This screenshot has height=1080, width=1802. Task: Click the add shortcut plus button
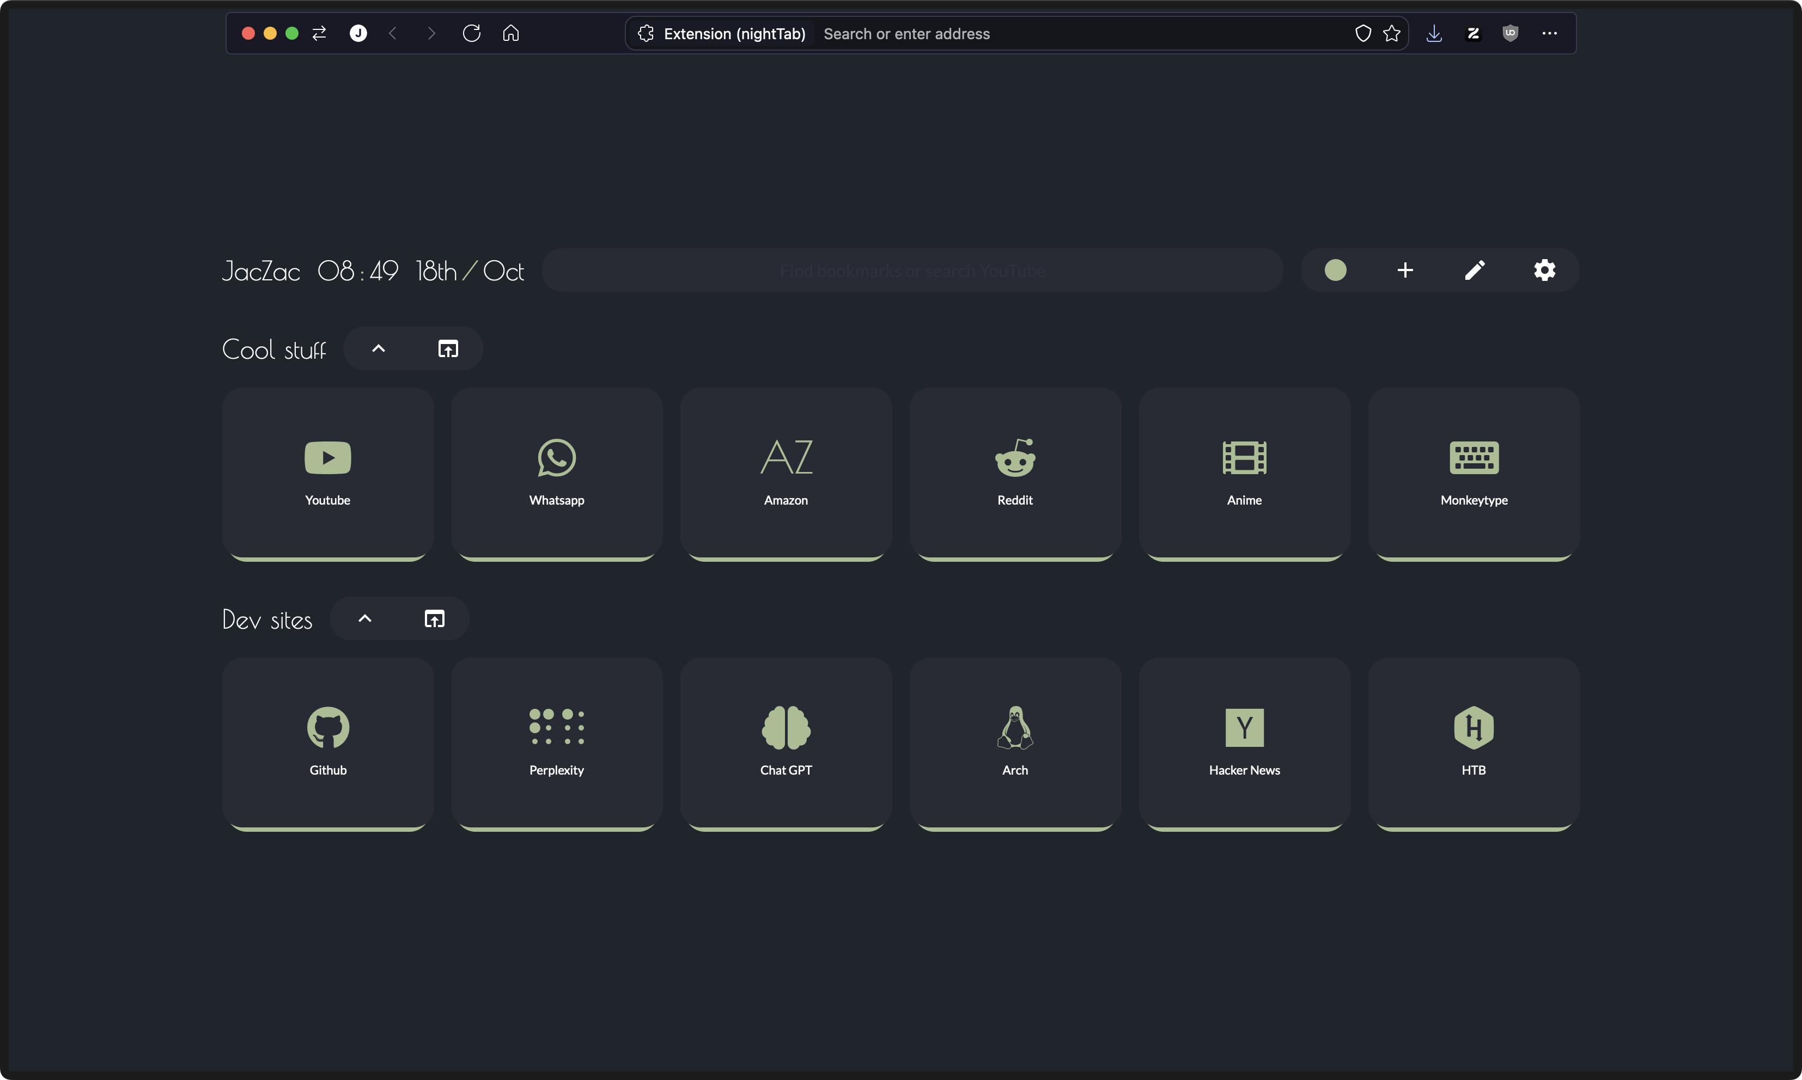coord(1406,270)
